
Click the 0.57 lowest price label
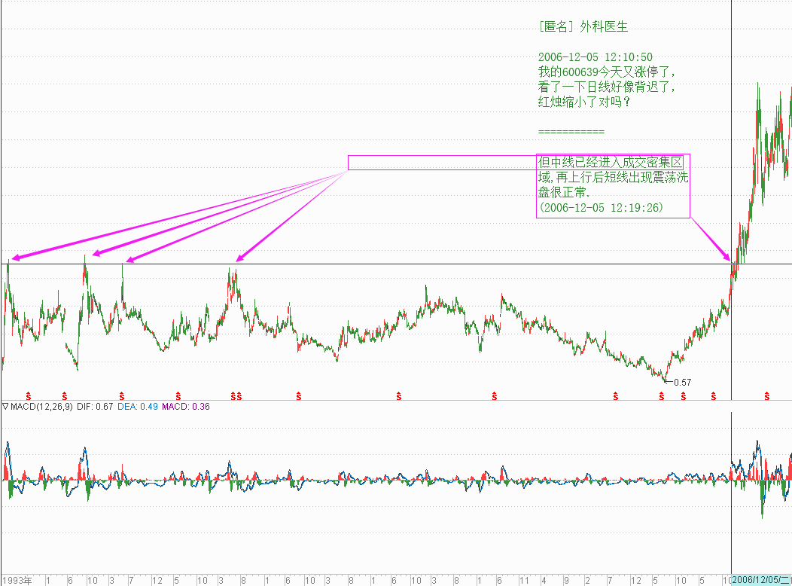point(682,383)
